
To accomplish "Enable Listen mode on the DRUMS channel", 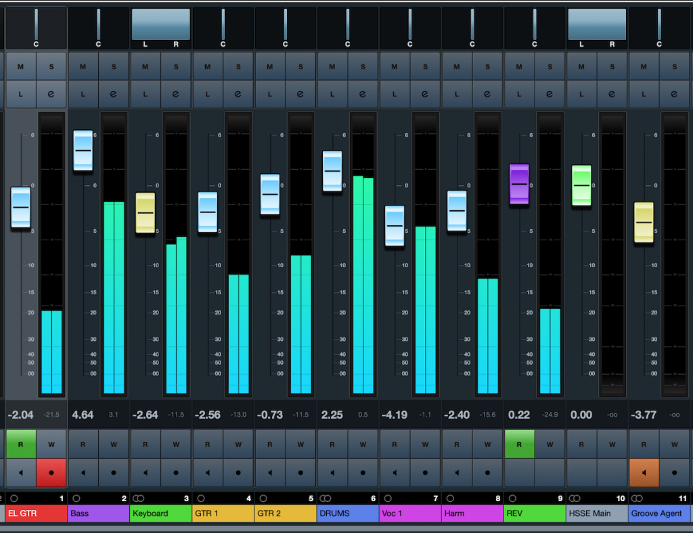I will [x=332, y=94].
